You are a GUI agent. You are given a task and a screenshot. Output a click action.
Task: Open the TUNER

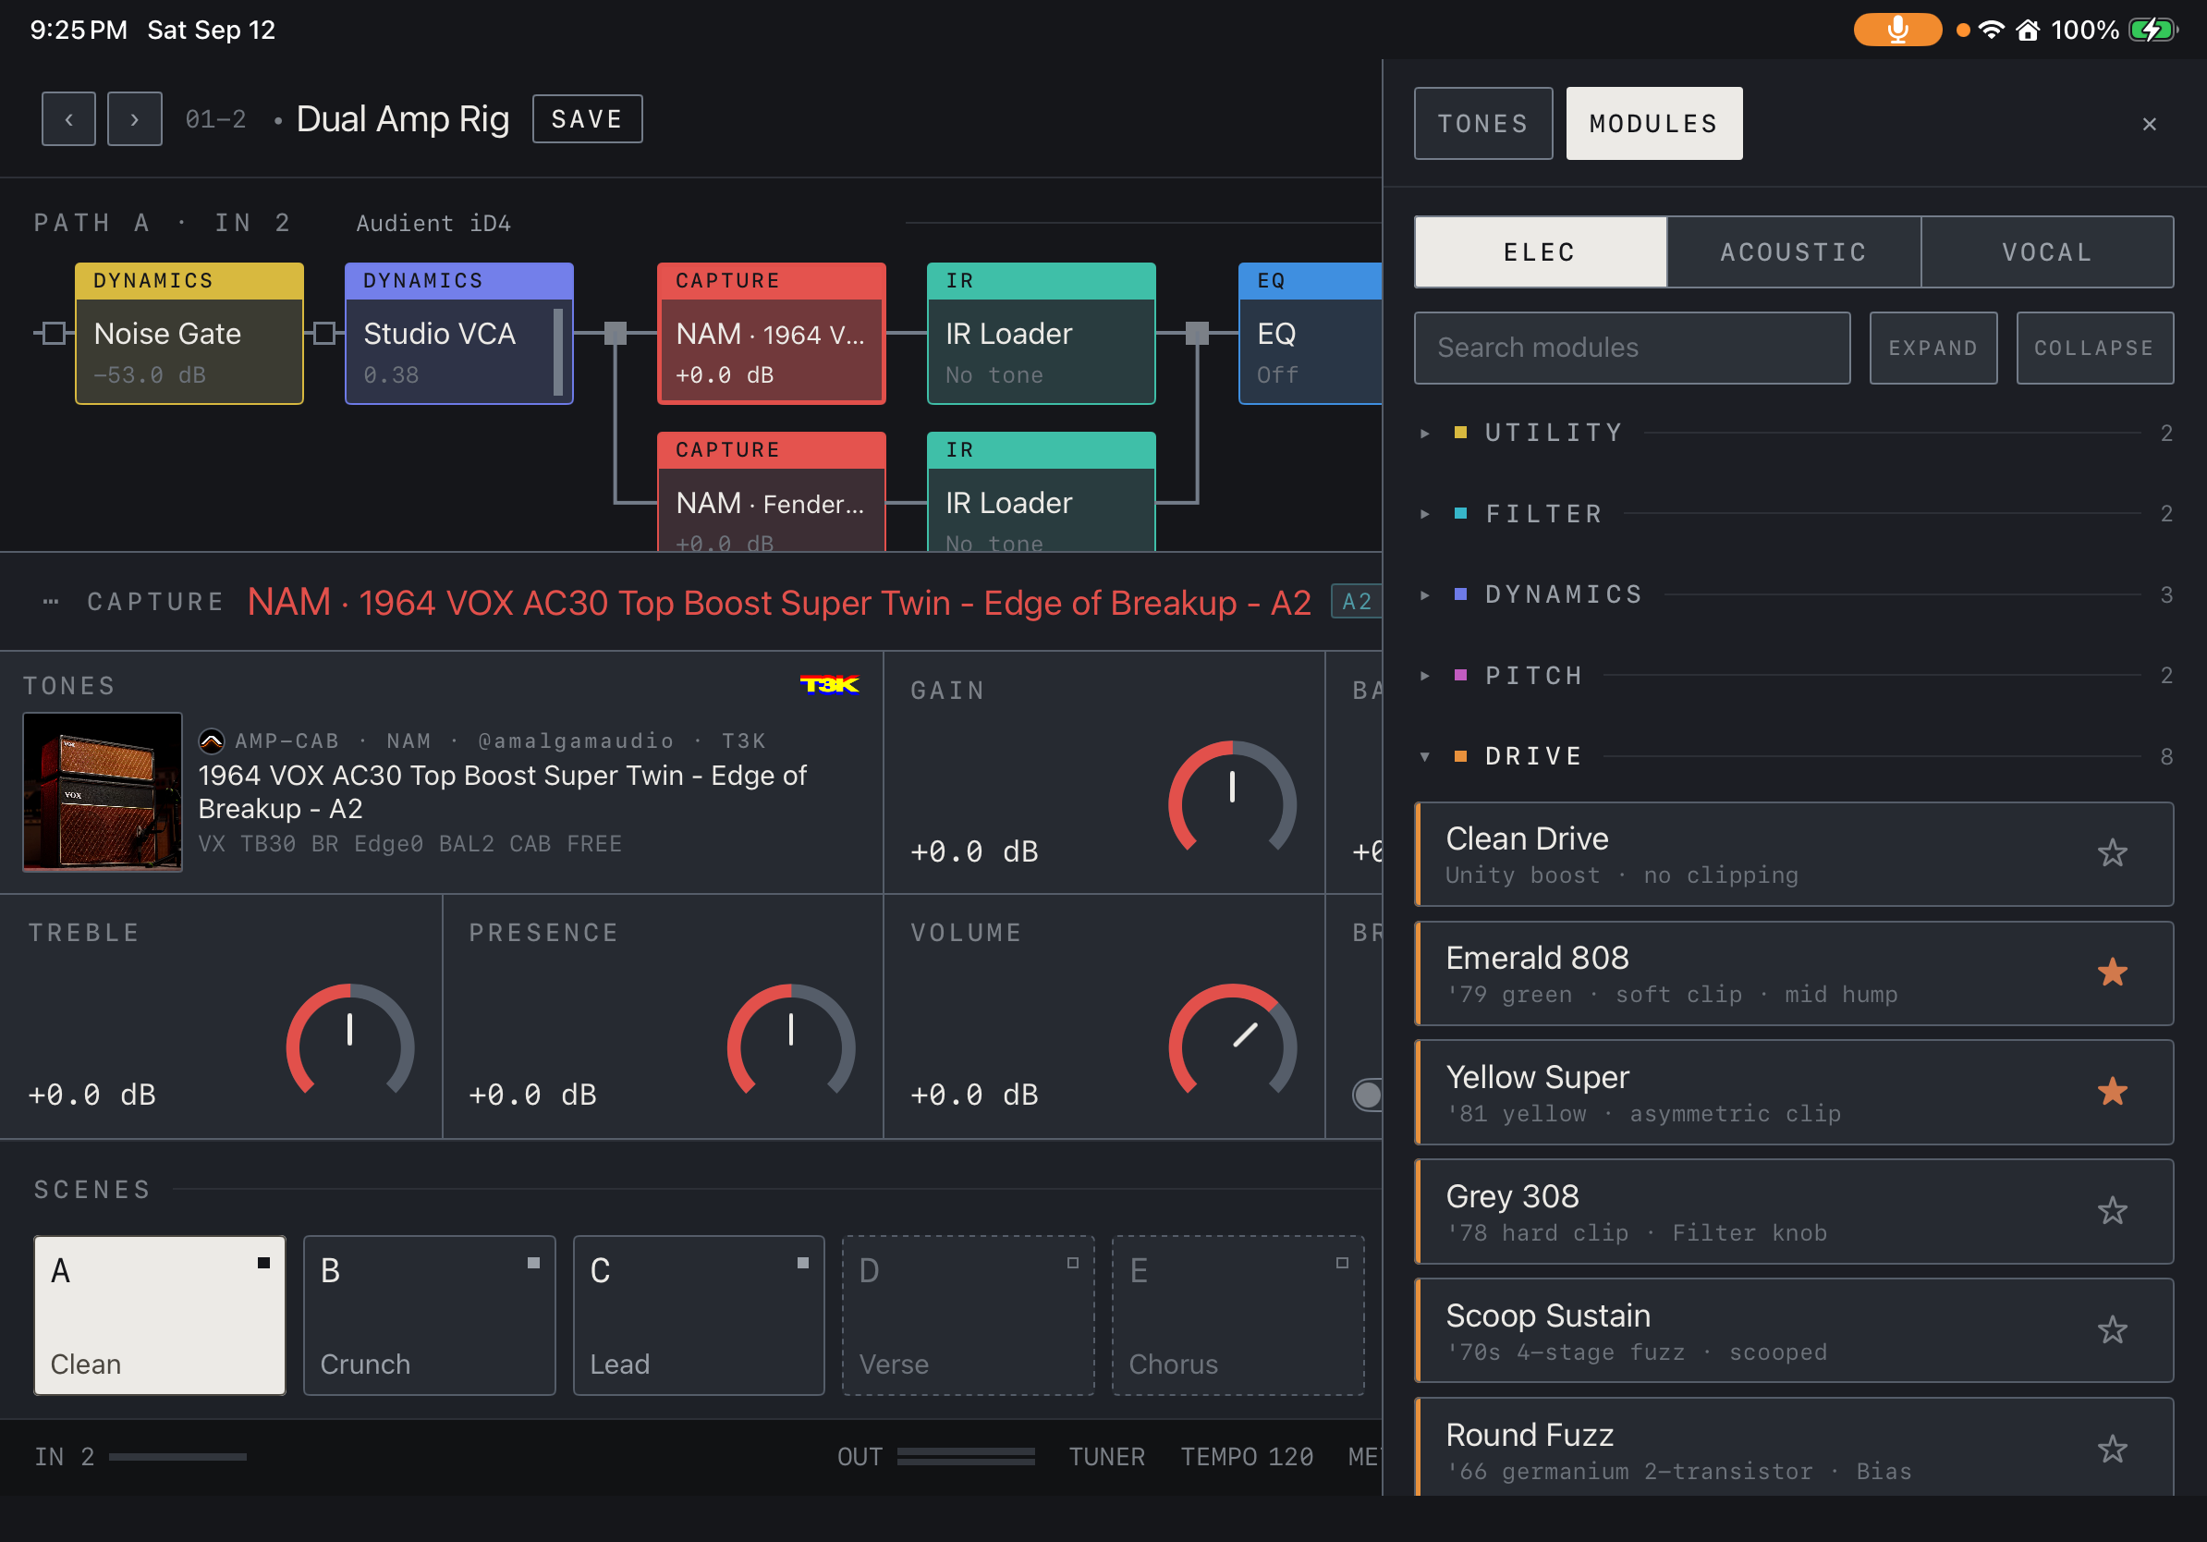(x=1106, y=1456)
